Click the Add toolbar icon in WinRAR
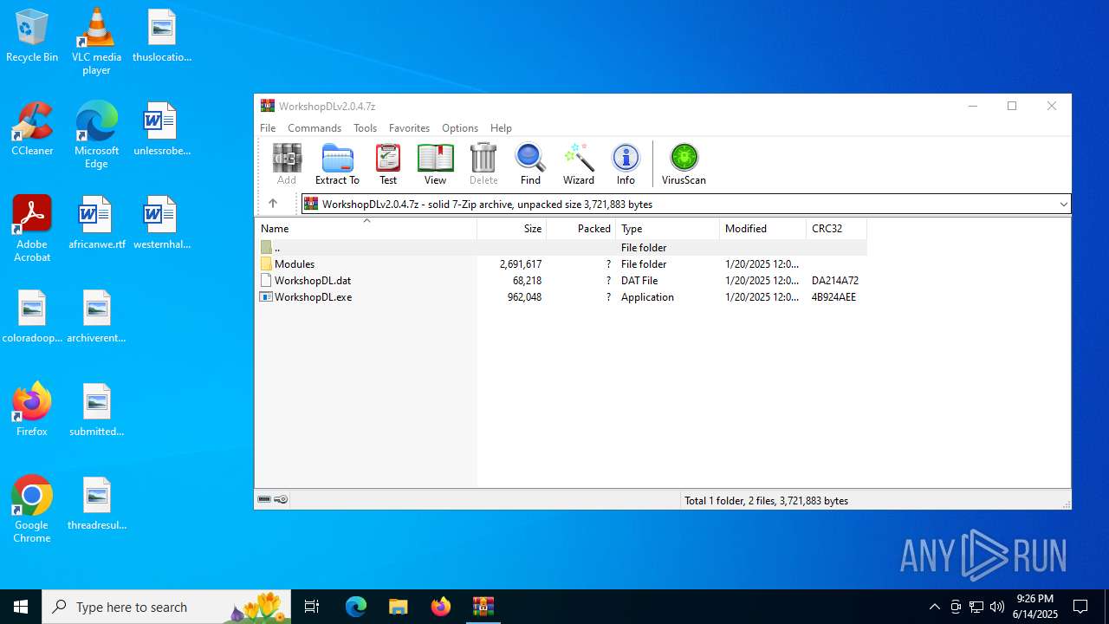The height and width of the screenshot is (624, 1109). pos(287,164)
